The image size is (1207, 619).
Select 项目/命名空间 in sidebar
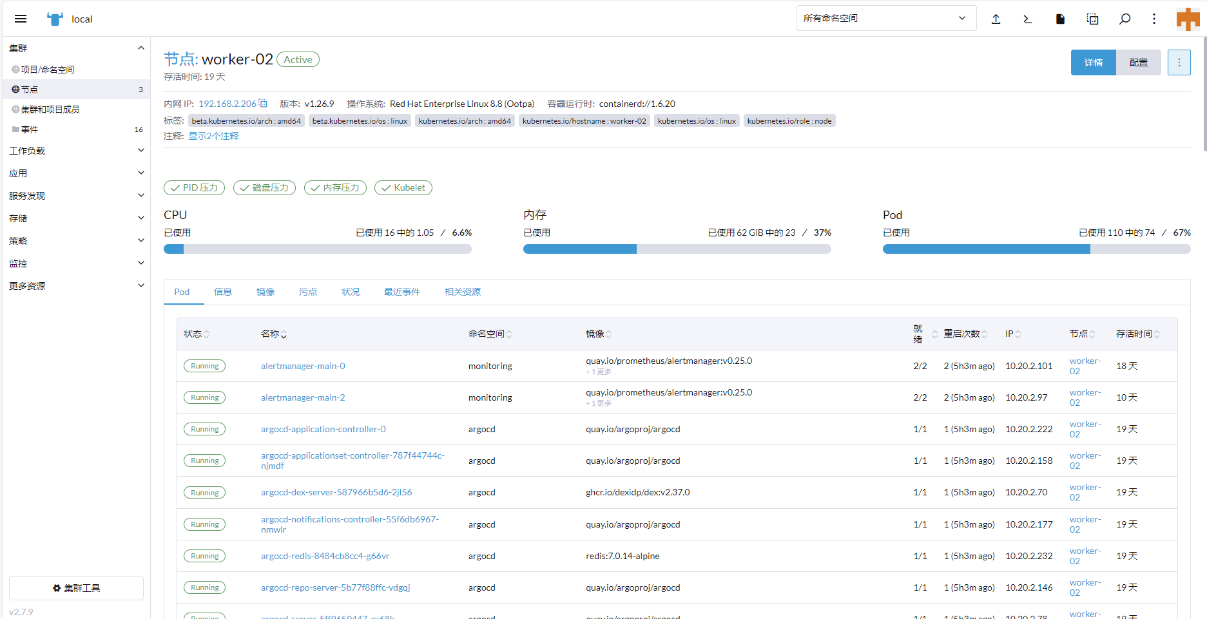76,69
